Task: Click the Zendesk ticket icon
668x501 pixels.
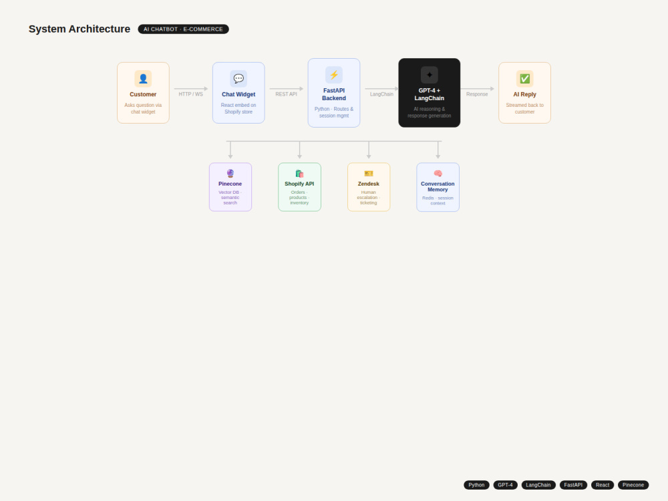Action: pos(369,174)
